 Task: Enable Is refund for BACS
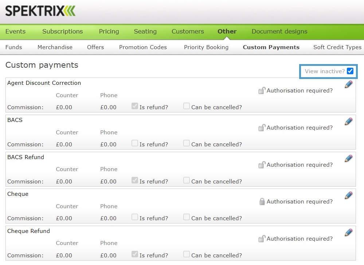pos(135,143)
